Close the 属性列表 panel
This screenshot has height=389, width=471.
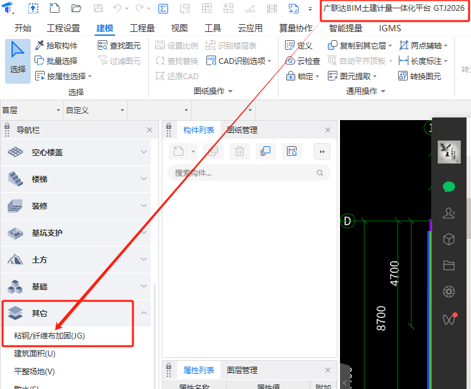pos(328,370)
